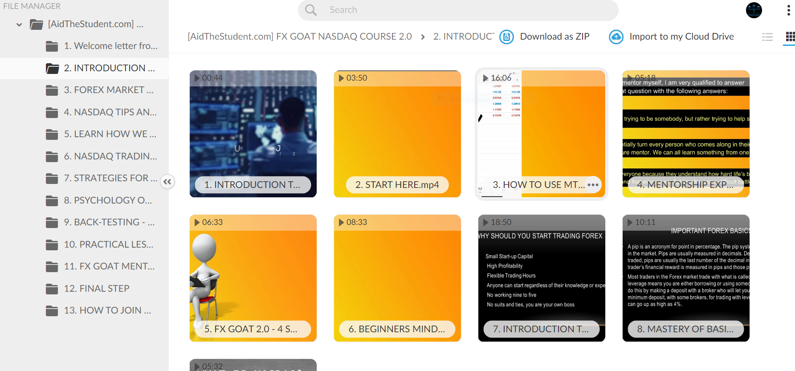Screen dimensions: 795x371
Task: Click folder icon for 12. FINAL STEP
Action: [x=52, y=289]
